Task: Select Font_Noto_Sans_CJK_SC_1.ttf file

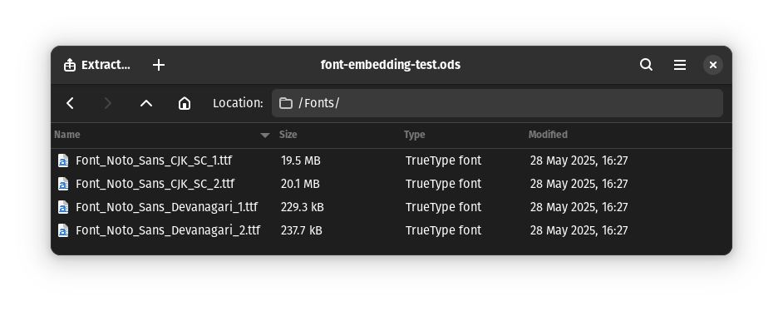Action: click(x=391, y=160)
